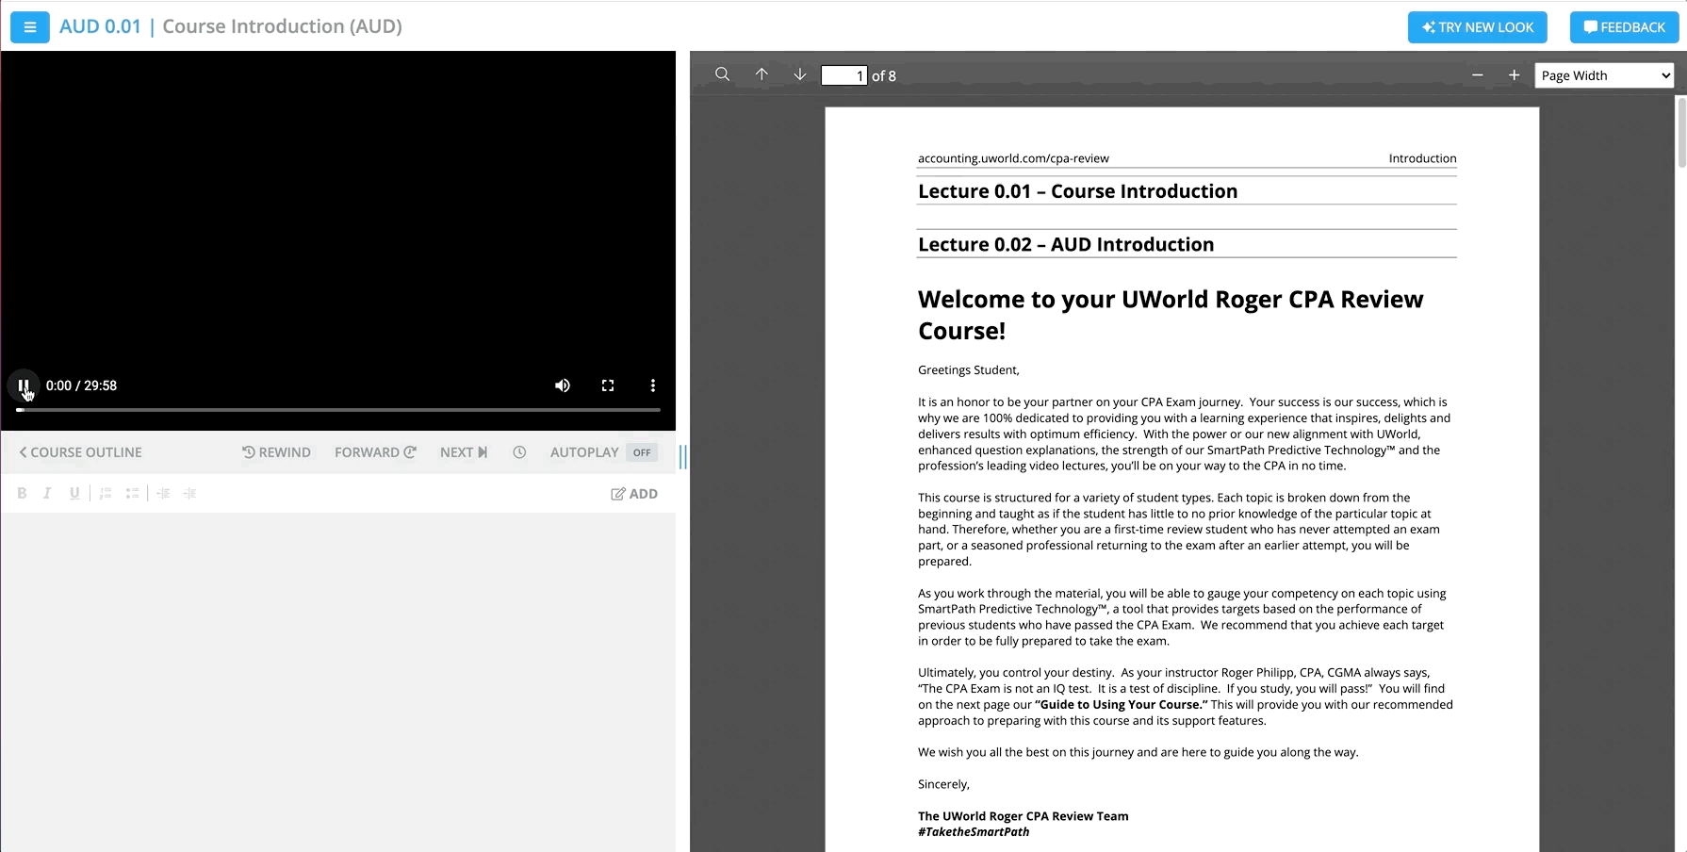The height and width of the screenshot is (852, 1687).
Task: Open PDF search magnifier
Action: [x=723, y=74]
